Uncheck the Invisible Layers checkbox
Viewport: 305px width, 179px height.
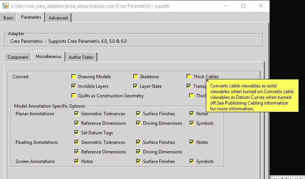pyautogui.click(x=74, y=86)
